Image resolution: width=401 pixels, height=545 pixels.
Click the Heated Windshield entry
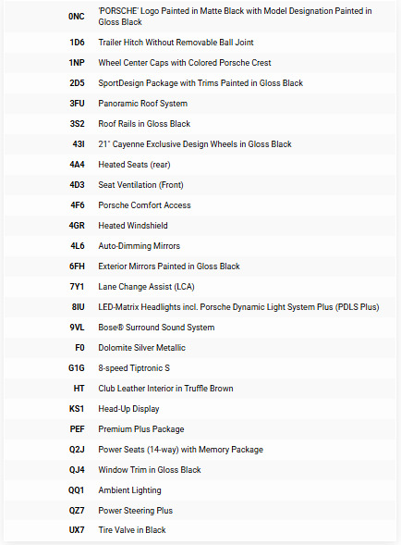click(133, 226)
